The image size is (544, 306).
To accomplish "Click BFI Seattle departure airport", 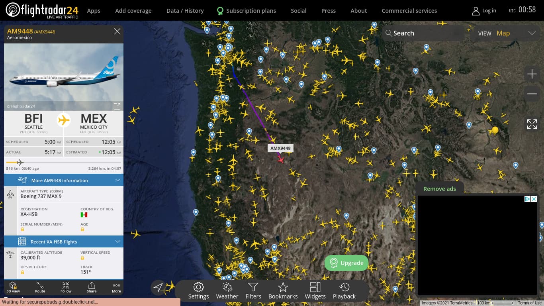I will click(x=33, y=122).
